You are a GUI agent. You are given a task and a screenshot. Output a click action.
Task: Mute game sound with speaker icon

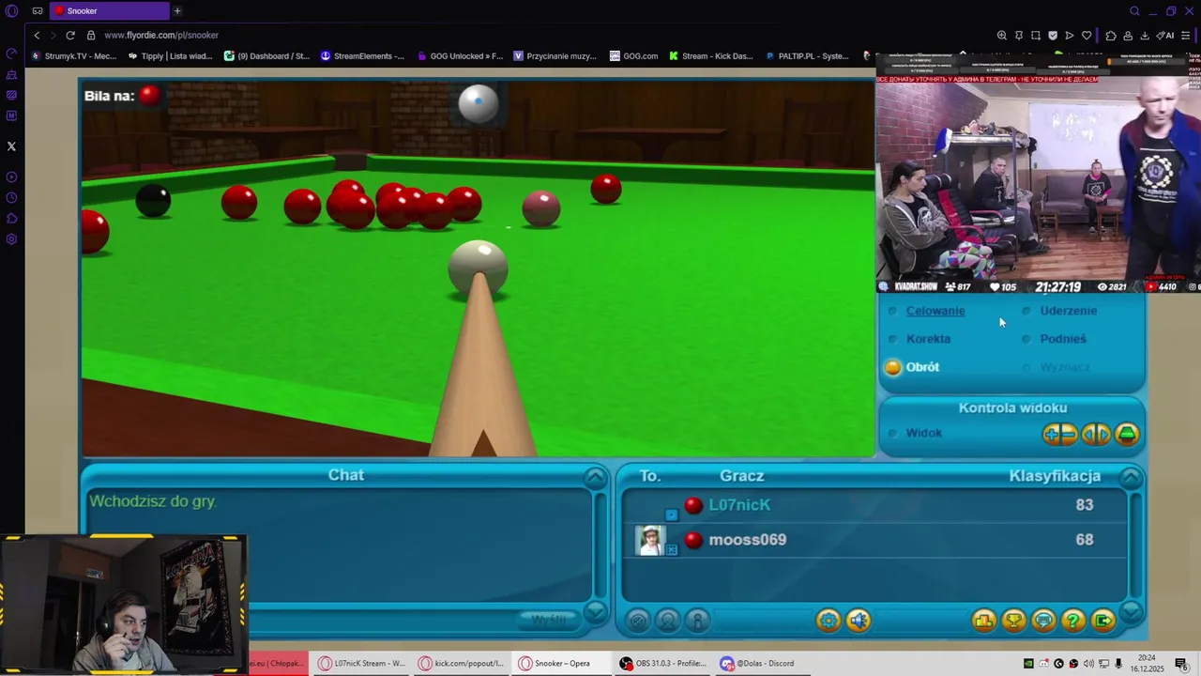tap(859, 621)
